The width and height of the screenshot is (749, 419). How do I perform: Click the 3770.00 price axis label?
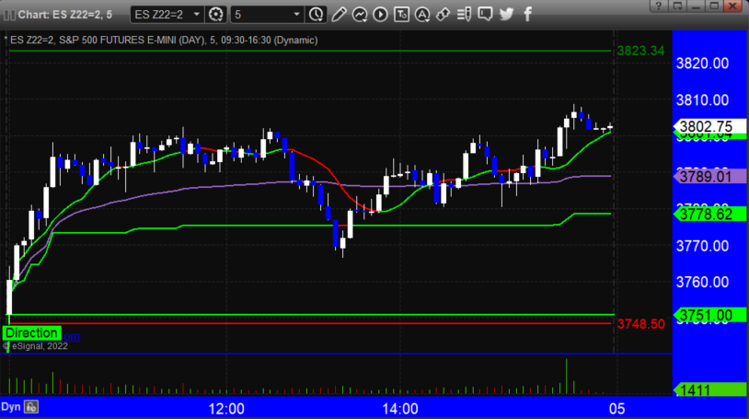[x=702, y=246]
